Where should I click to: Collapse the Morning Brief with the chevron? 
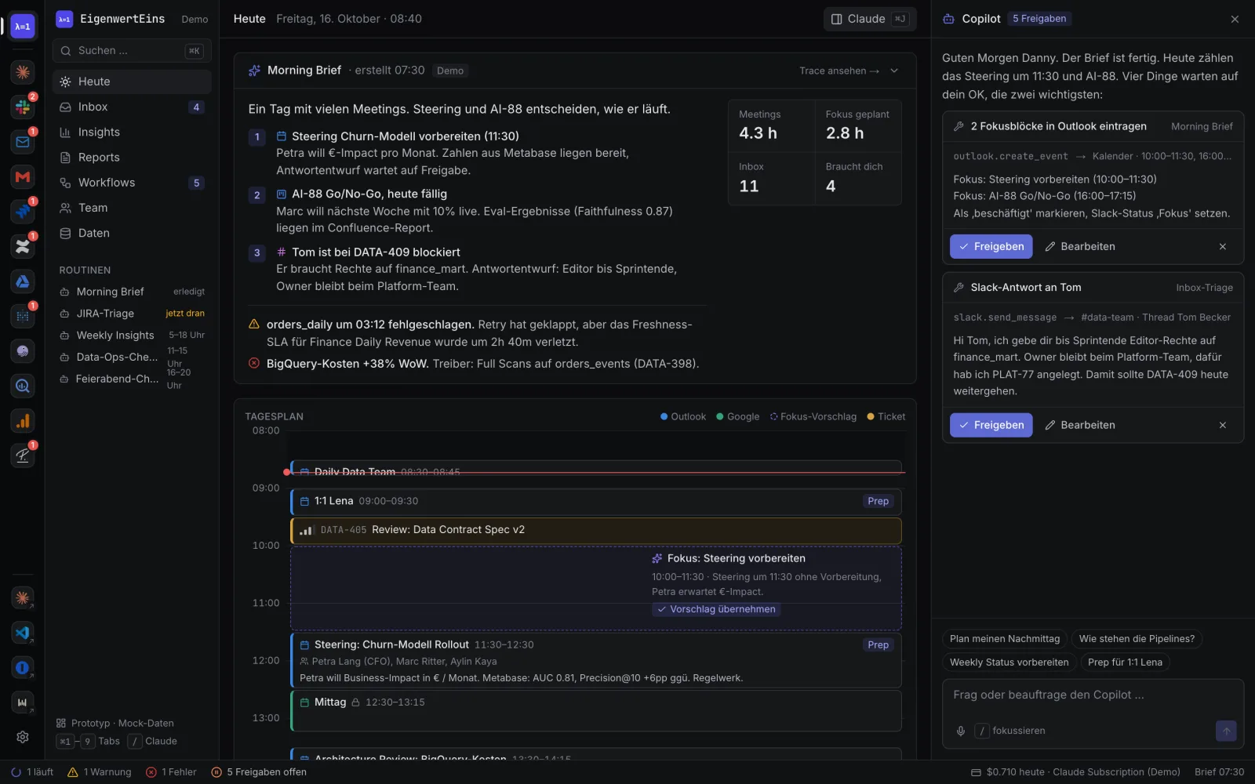click(x=894, y=71)
